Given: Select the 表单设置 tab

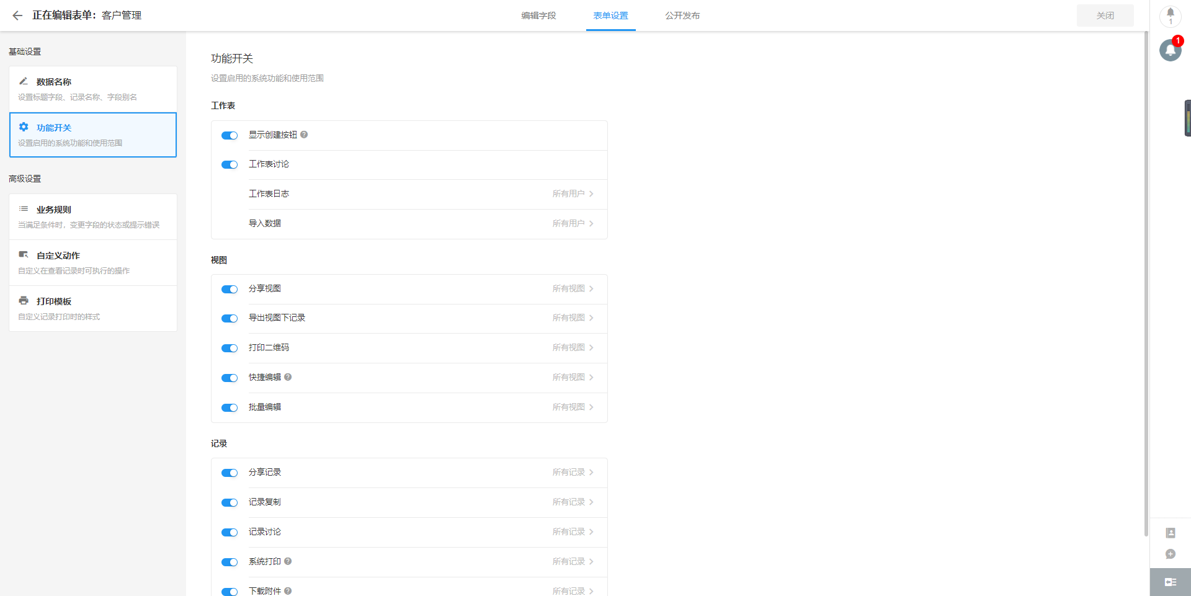Looking at the screenshot, I should coord(610,16).
